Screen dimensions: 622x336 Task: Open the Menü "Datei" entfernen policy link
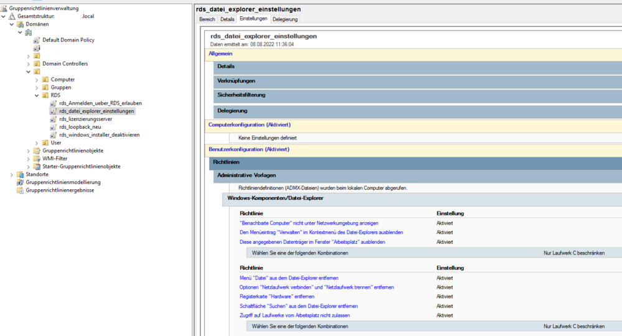[x=289, y=278]
